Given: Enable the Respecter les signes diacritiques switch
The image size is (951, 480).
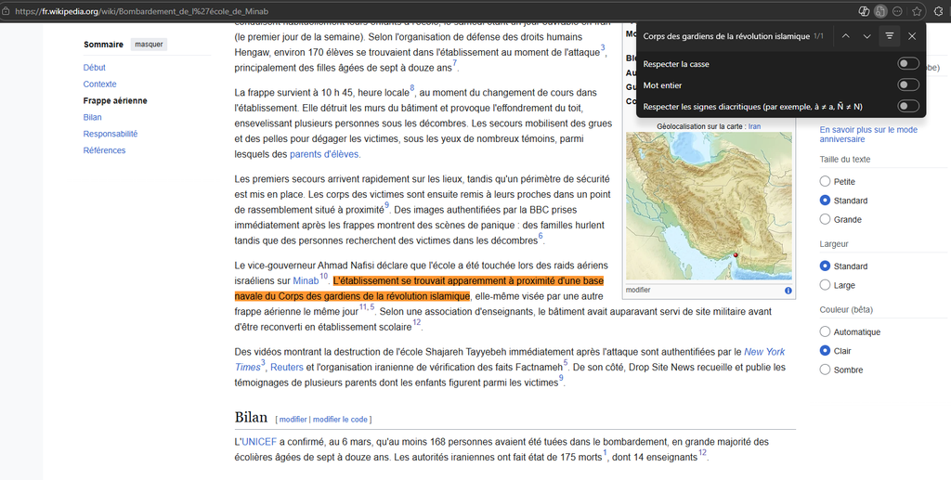Looking at the screenshot, I should tap(908, 107).
